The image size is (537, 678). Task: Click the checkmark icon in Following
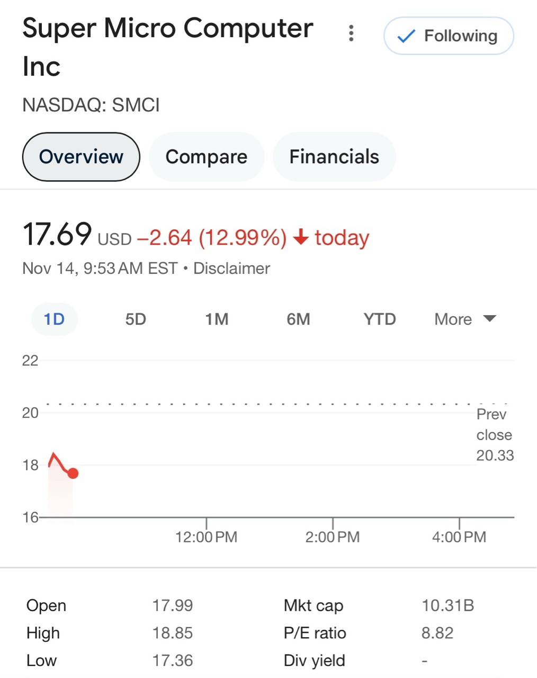point(406,36)
